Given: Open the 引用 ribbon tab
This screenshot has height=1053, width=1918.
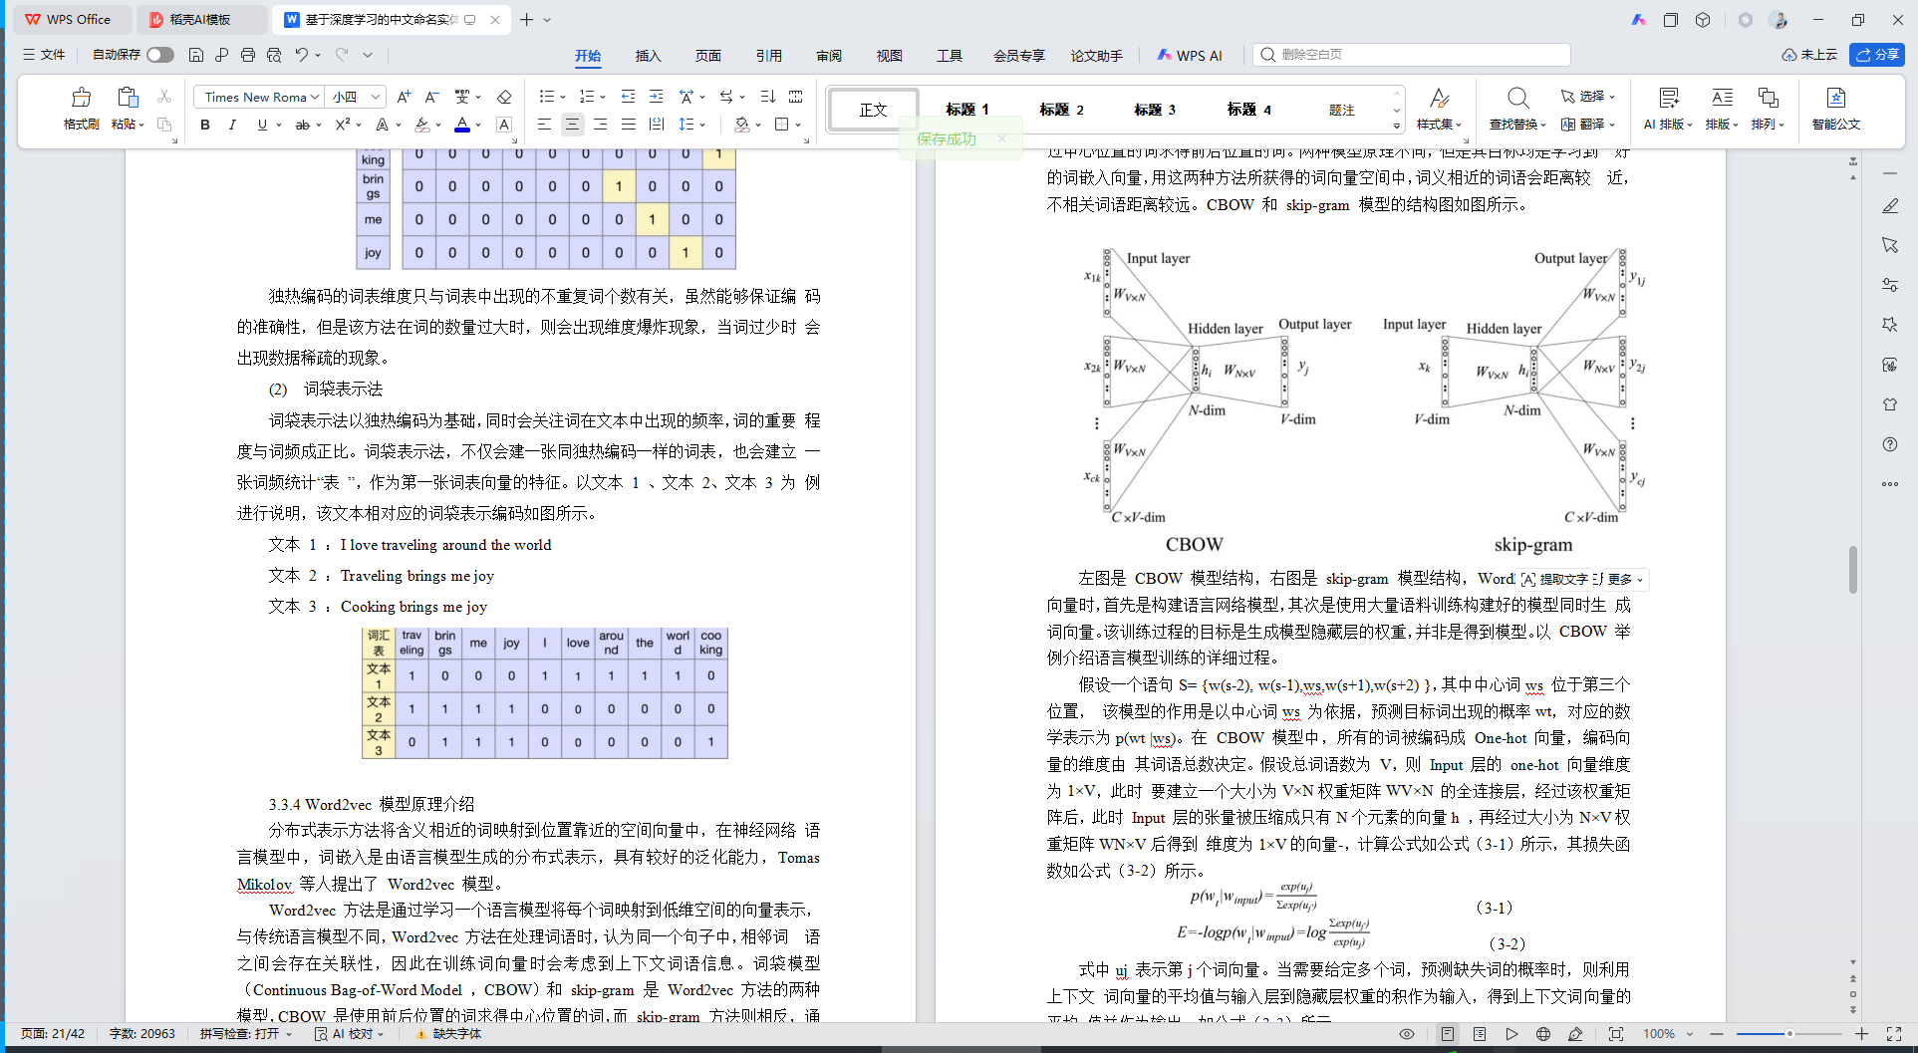Looking at the screenshot, I should (x=768, y=56).
